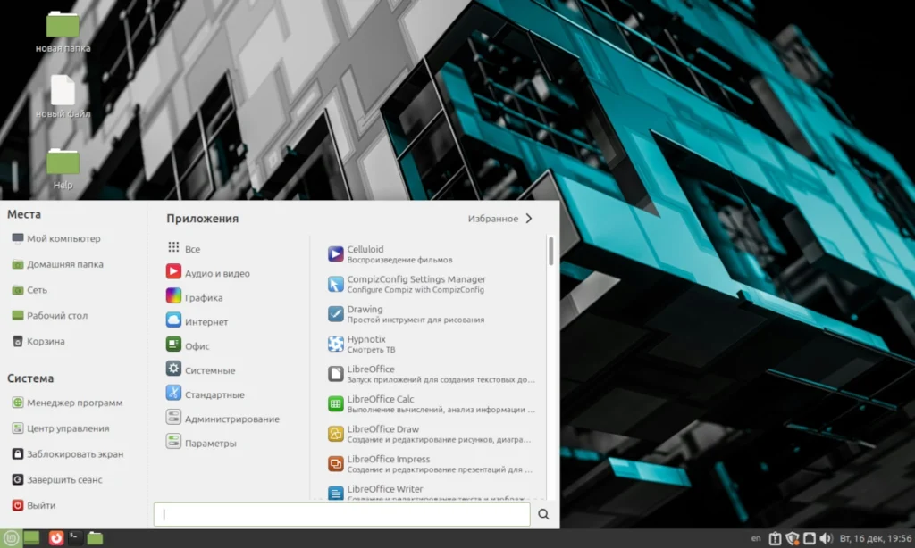Click the en keyboard layout indicator

(756, 539)
